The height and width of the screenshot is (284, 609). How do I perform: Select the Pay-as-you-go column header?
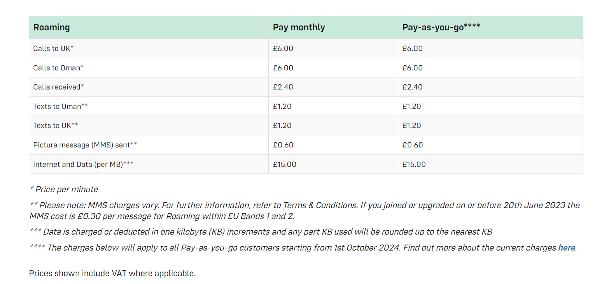[x=441, y=27]
